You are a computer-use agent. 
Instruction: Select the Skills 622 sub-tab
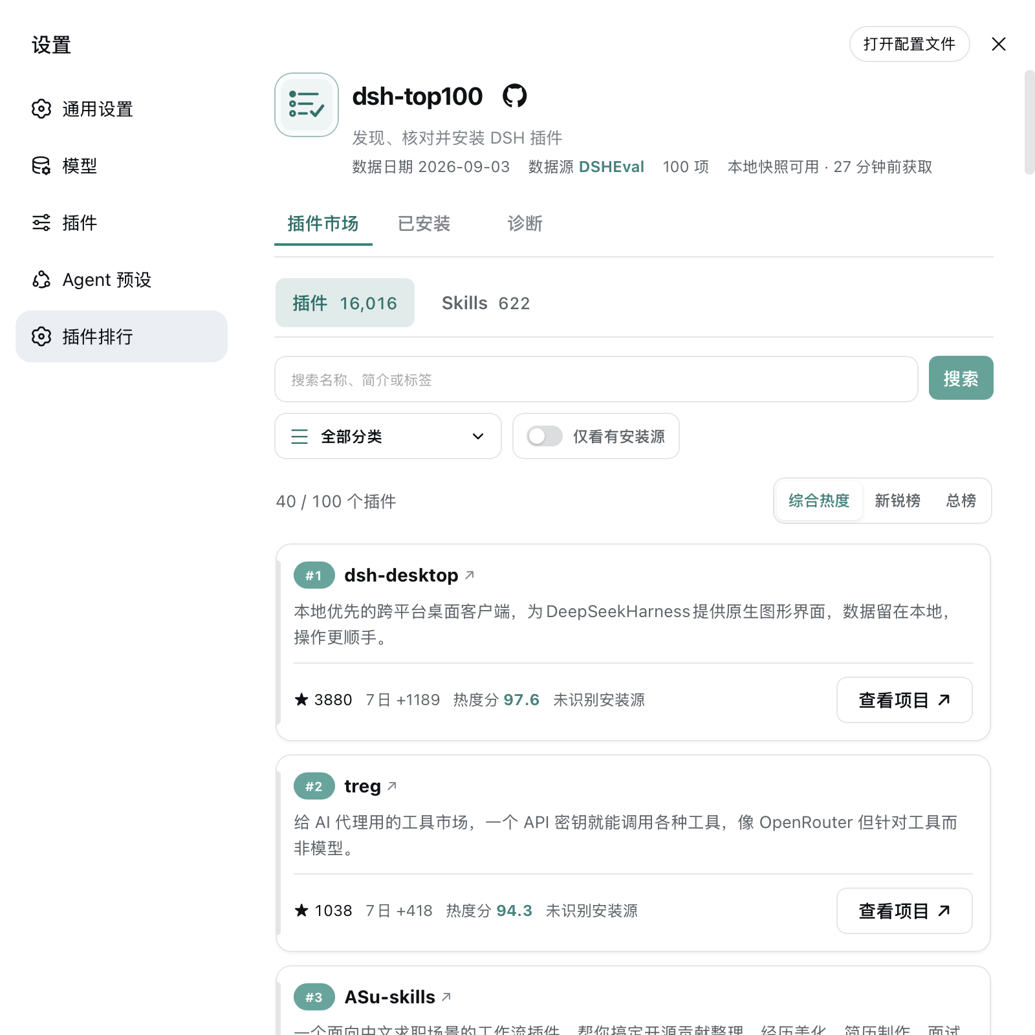pos(486,303)
